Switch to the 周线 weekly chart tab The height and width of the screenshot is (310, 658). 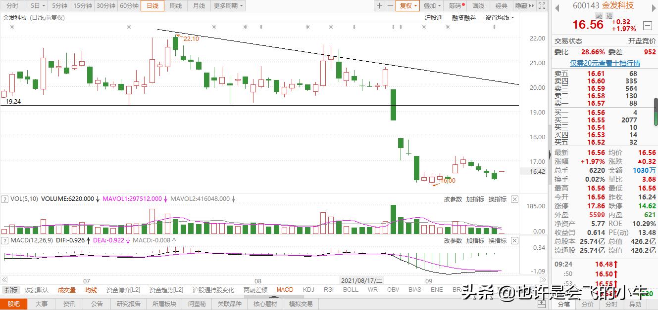(175, 5)
